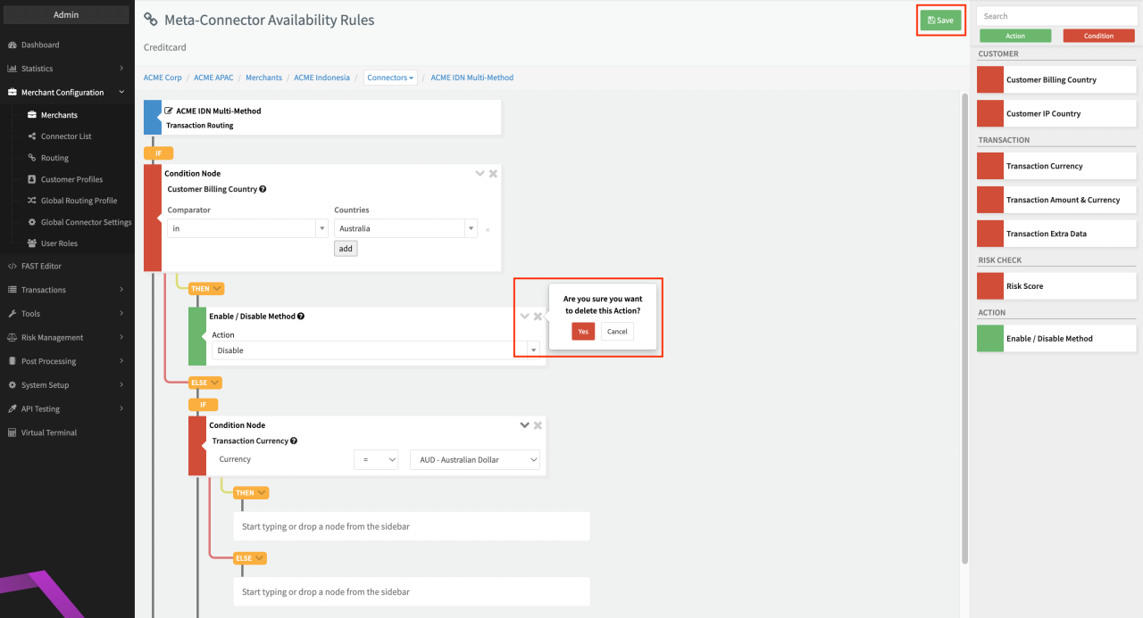Toggle the THEN branch chevron under Billing Country
1143x618 pixels.
(217, 289)
